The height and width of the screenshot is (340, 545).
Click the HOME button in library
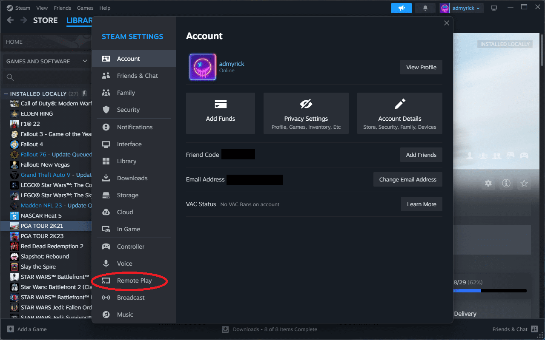coord(47,42)
